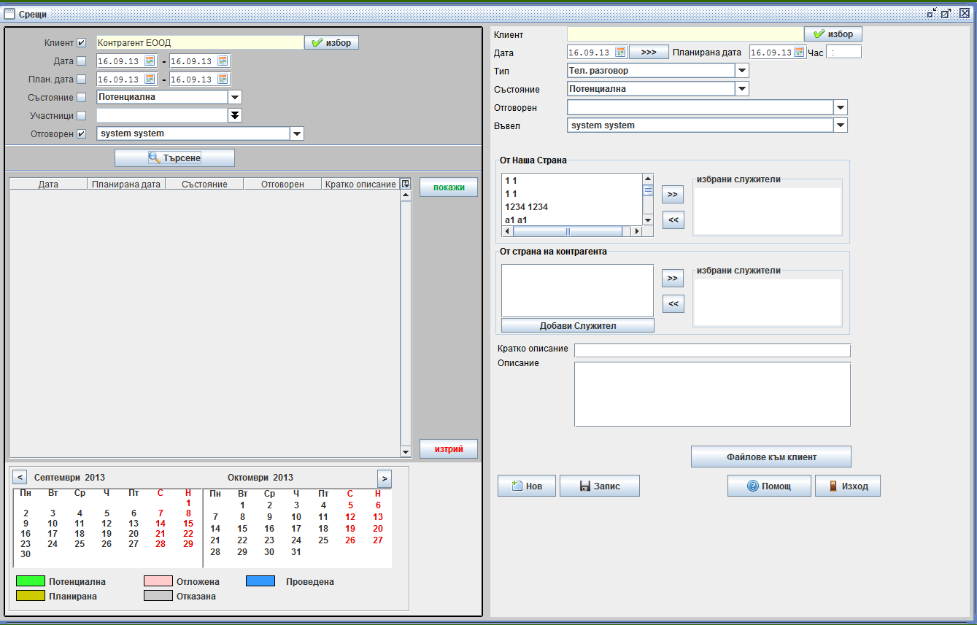Click Добави Служител button
The width and height of the screenshot is (977, 625).
coord(578,326)
